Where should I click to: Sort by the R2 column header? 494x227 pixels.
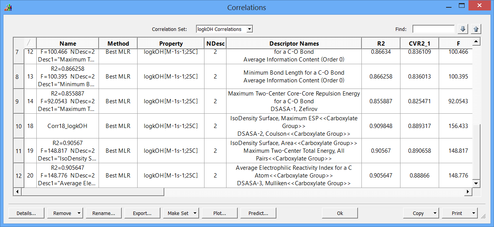click(381, 43)
